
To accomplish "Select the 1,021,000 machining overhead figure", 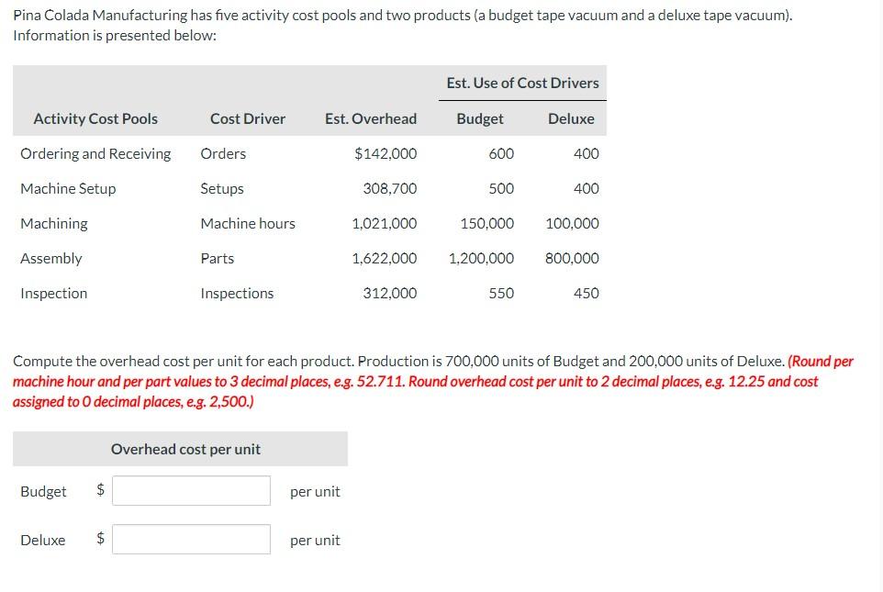I will 386,223.
